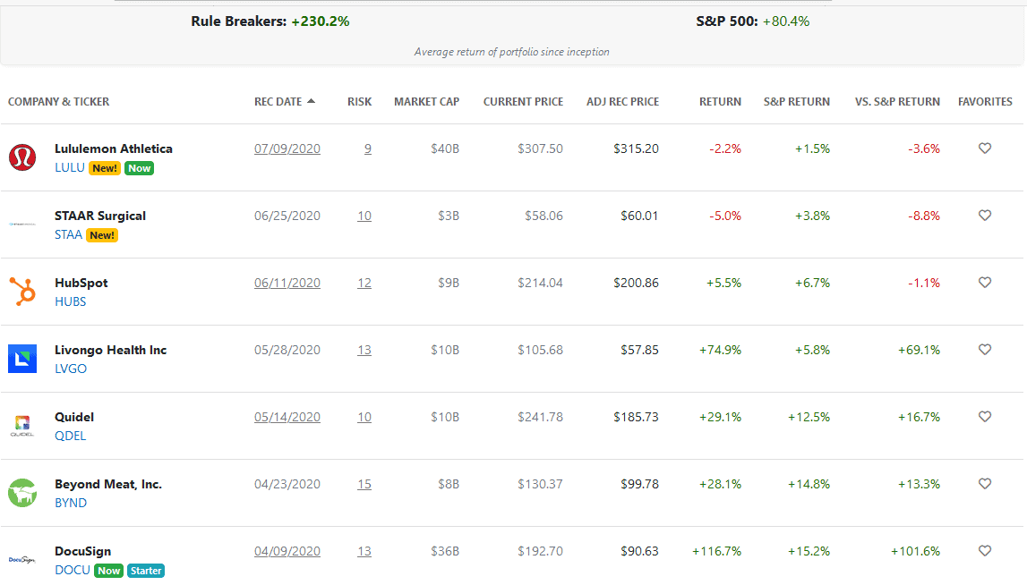Click HubSpot risk rating 12
1027x585 pixels.
pyautogui.click(x=364, y=283)
